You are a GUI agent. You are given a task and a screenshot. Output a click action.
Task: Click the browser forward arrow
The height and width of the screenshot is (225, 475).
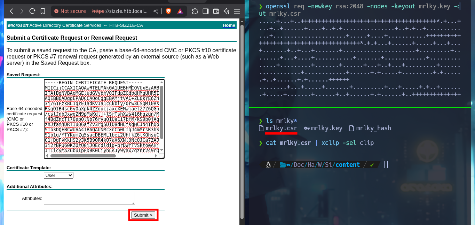pyautogui.click(x=22, y=11)
